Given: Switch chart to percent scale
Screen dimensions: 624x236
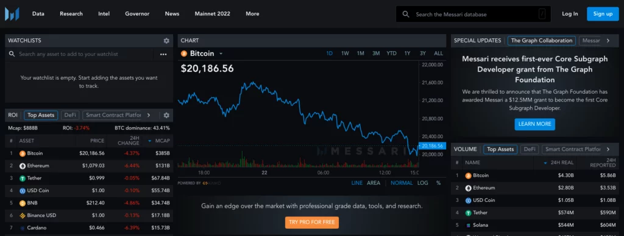Looking at the screenshot, I should pyautogui.click(x=438, y=183).
